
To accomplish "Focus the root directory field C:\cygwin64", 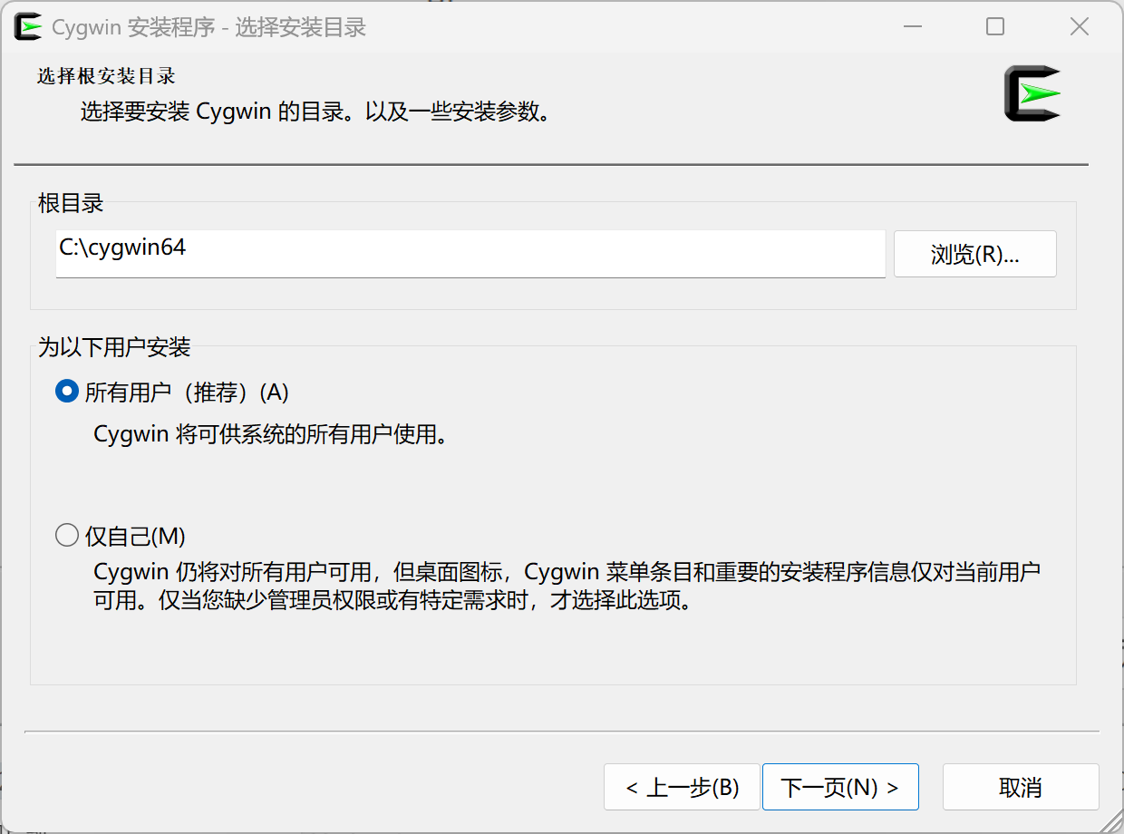I will (470, 254).
